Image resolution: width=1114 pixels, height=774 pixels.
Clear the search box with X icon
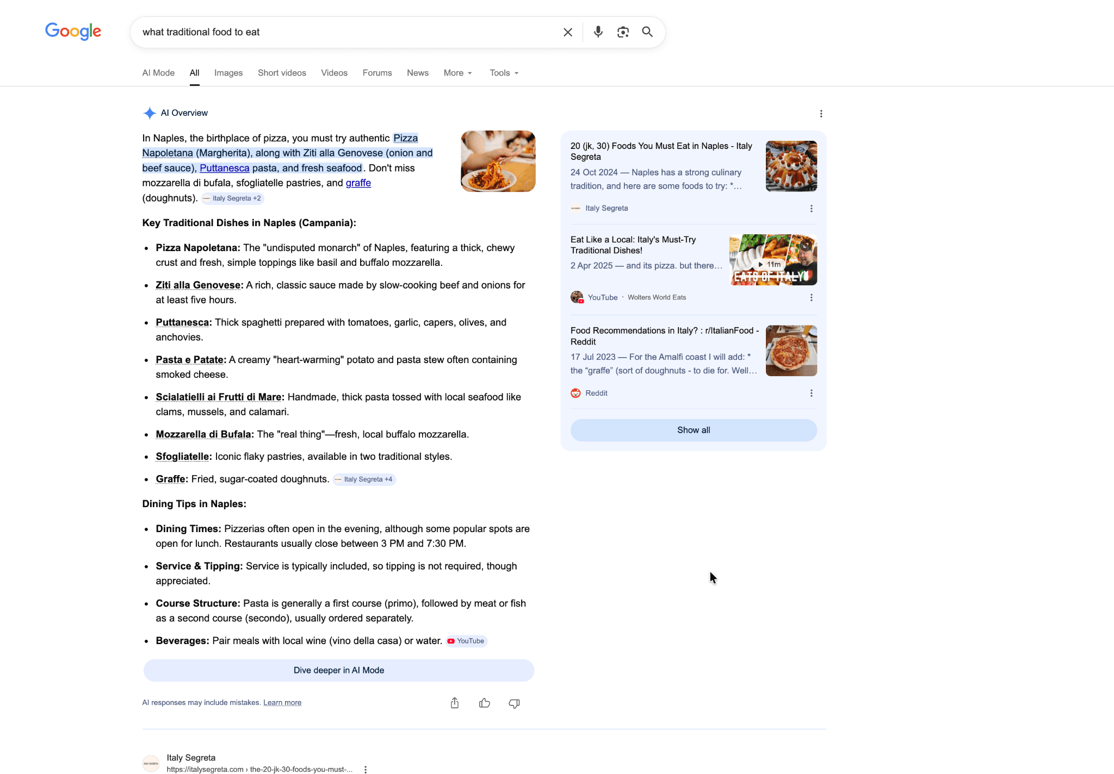[567, 32]
